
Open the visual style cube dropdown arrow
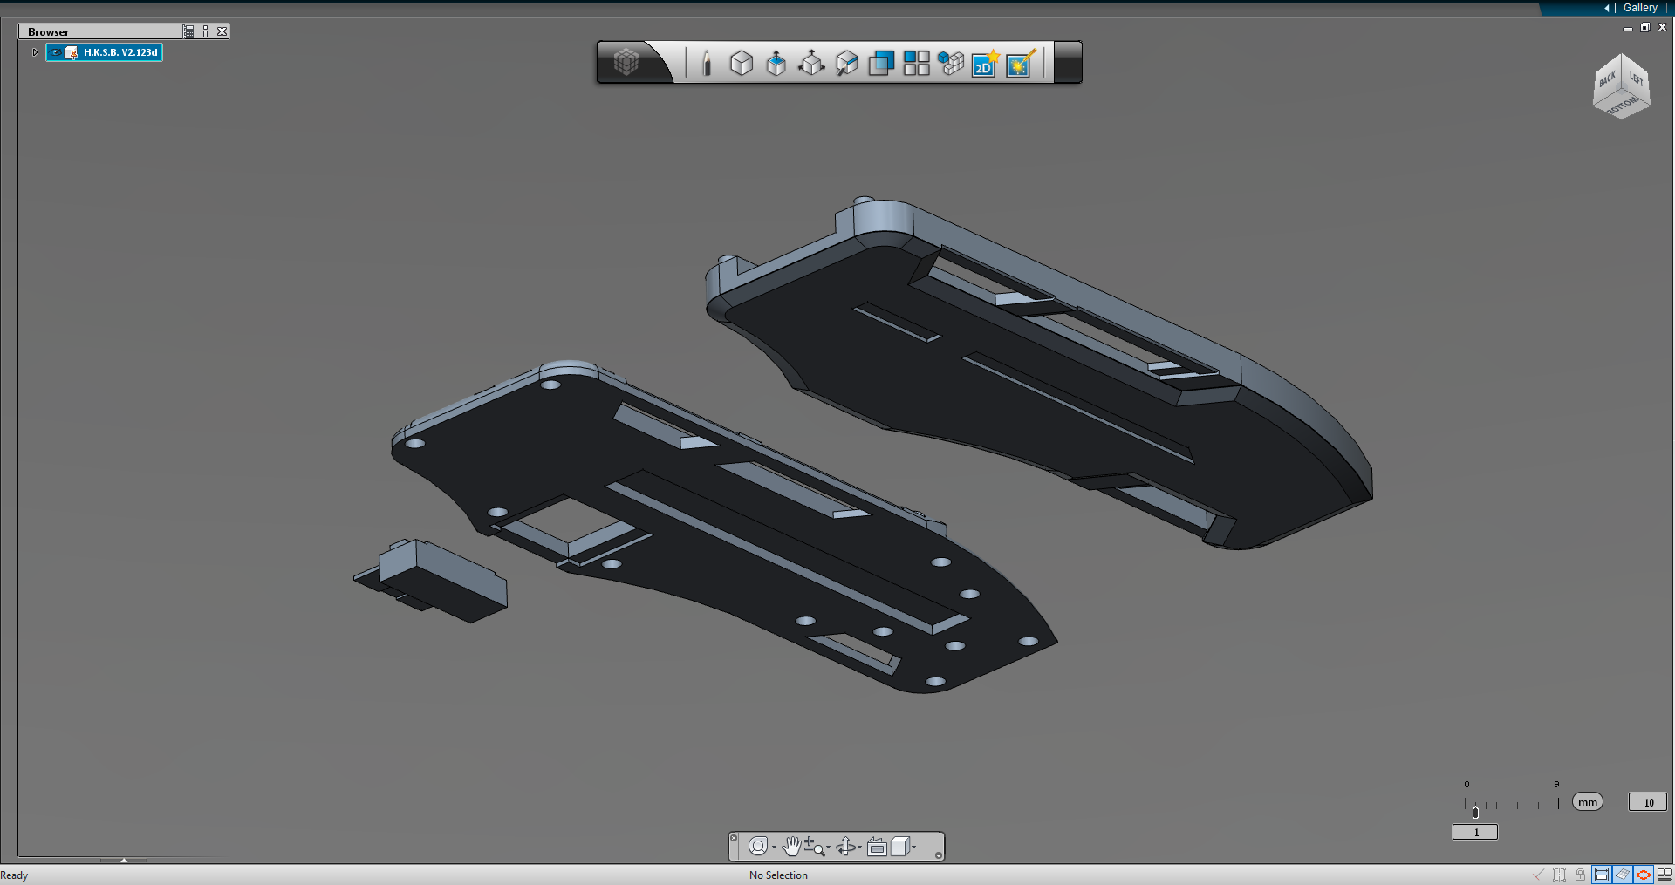tap(914, 847)
